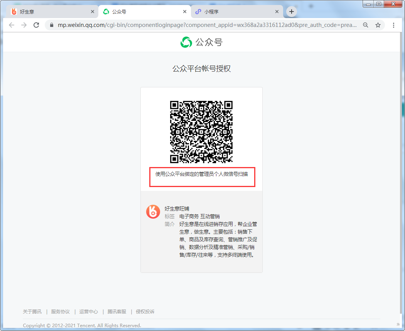Click the browser forward arrow
Screen dimensions: 405x331
[24, 25]
